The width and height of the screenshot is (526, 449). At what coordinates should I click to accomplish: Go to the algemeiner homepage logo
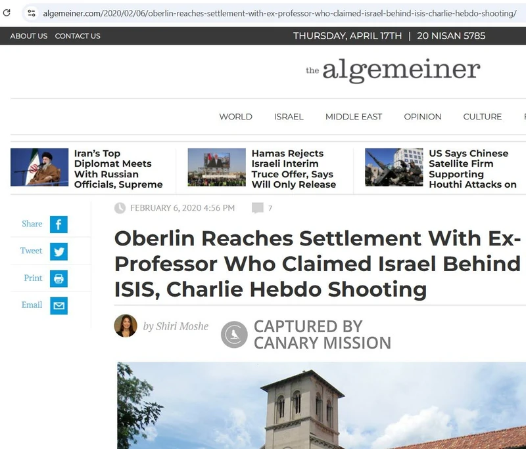click(x=393, y=70)
